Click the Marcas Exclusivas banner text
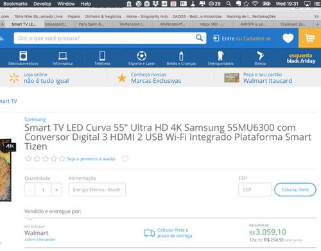 point(156,81)
